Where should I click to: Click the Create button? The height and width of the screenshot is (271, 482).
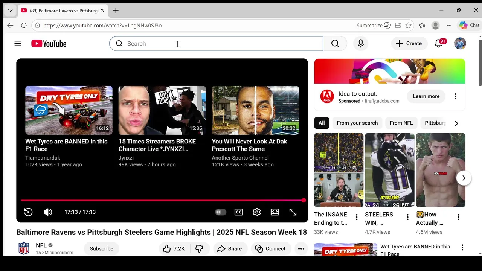click(x=409, y=44)
